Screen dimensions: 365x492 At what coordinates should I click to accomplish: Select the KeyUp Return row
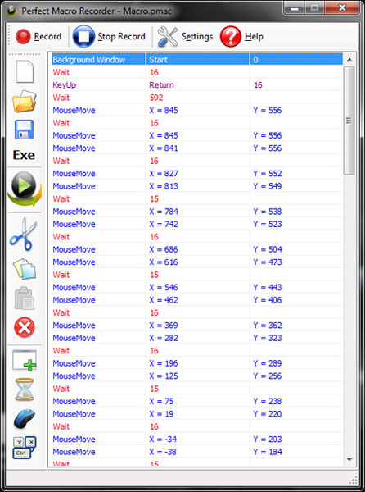pyautogui.click(x=197, y=84)
